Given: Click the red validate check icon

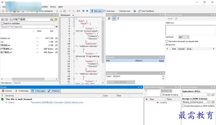Looking at the screenshot, I should 78,11.
